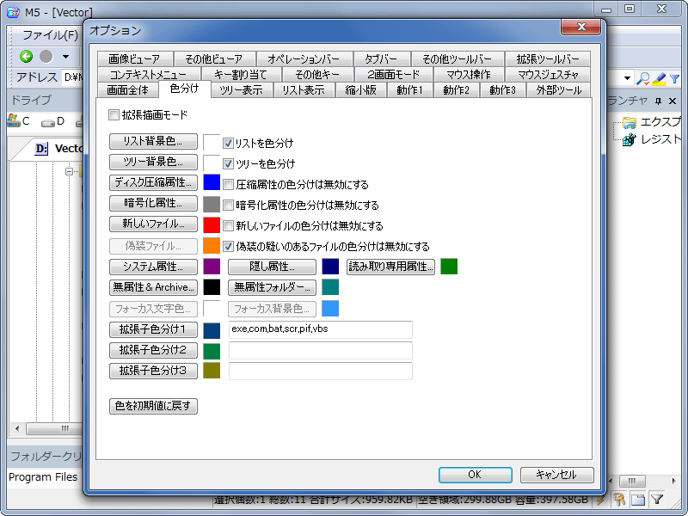Select drive C icon in drive bar
The height and width of the screenshot is (516, 688).
point(18,120)
